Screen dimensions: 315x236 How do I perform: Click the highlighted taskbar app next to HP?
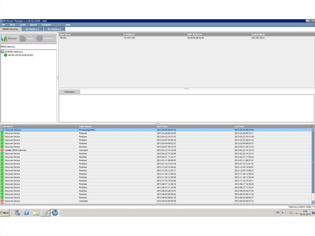click(46, 213)
